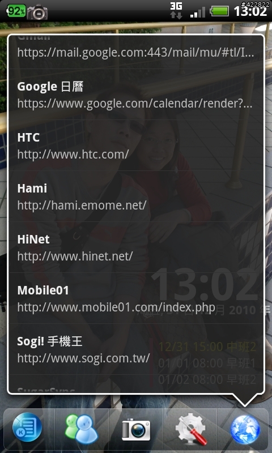272x453 pixels.
Task: Open the messenger contacts icon
Action: click(x=82, y=429)
